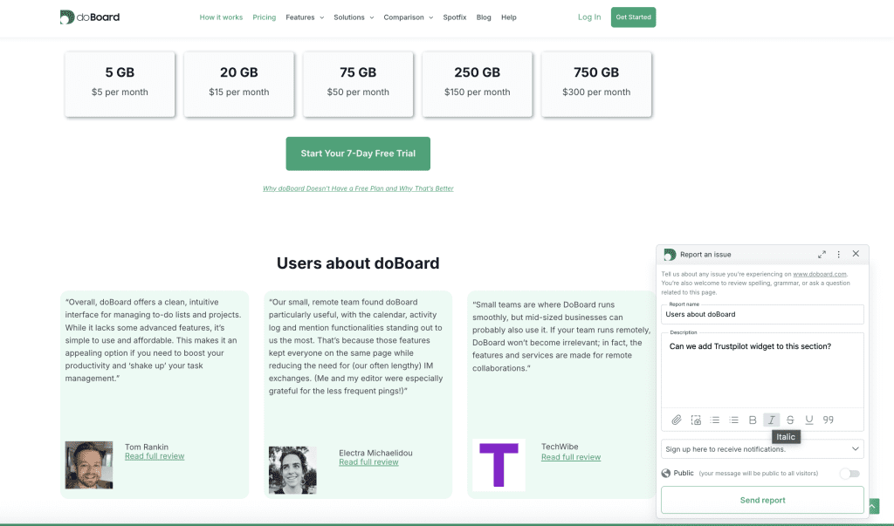Click the screenshot capture icon
This screenshot has height=526, width=894.
[x=696, y=420]
